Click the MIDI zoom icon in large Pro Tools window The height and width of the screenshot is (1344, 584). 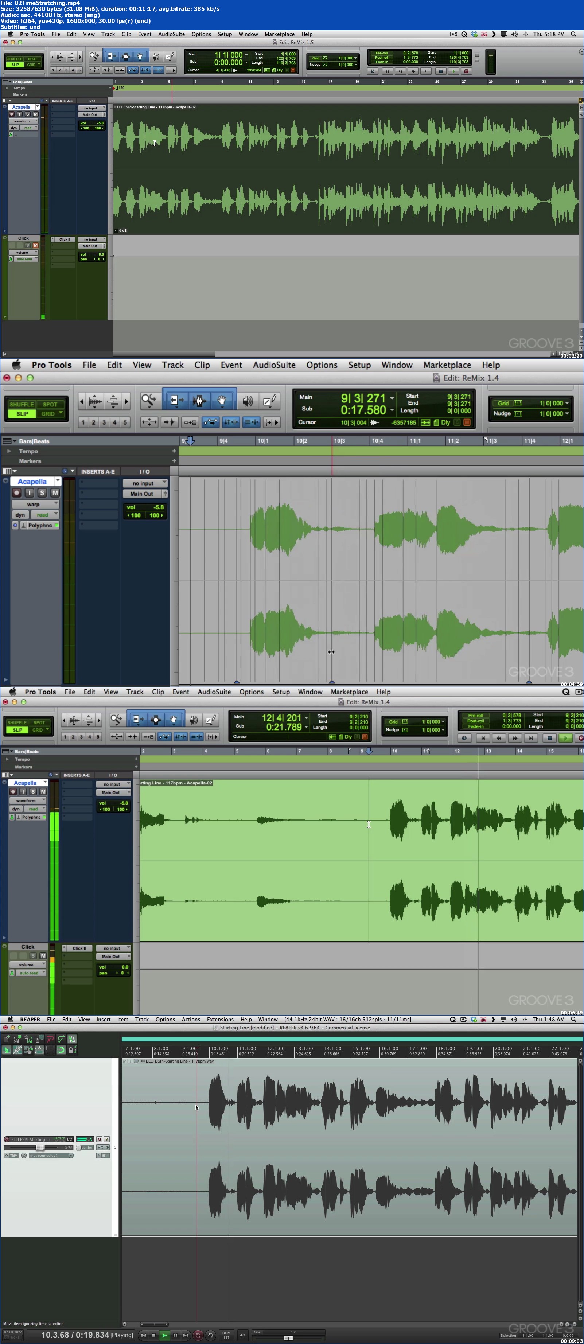point(113,401)
